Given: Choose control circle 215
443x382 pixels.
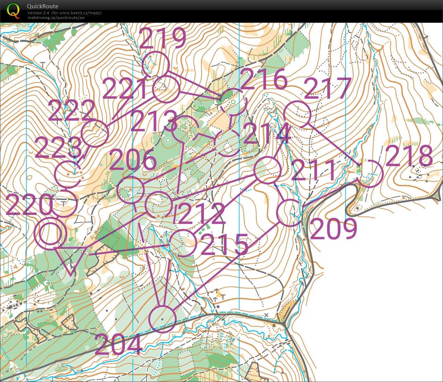Looking at the screenshot, I should tap(183, 243).
